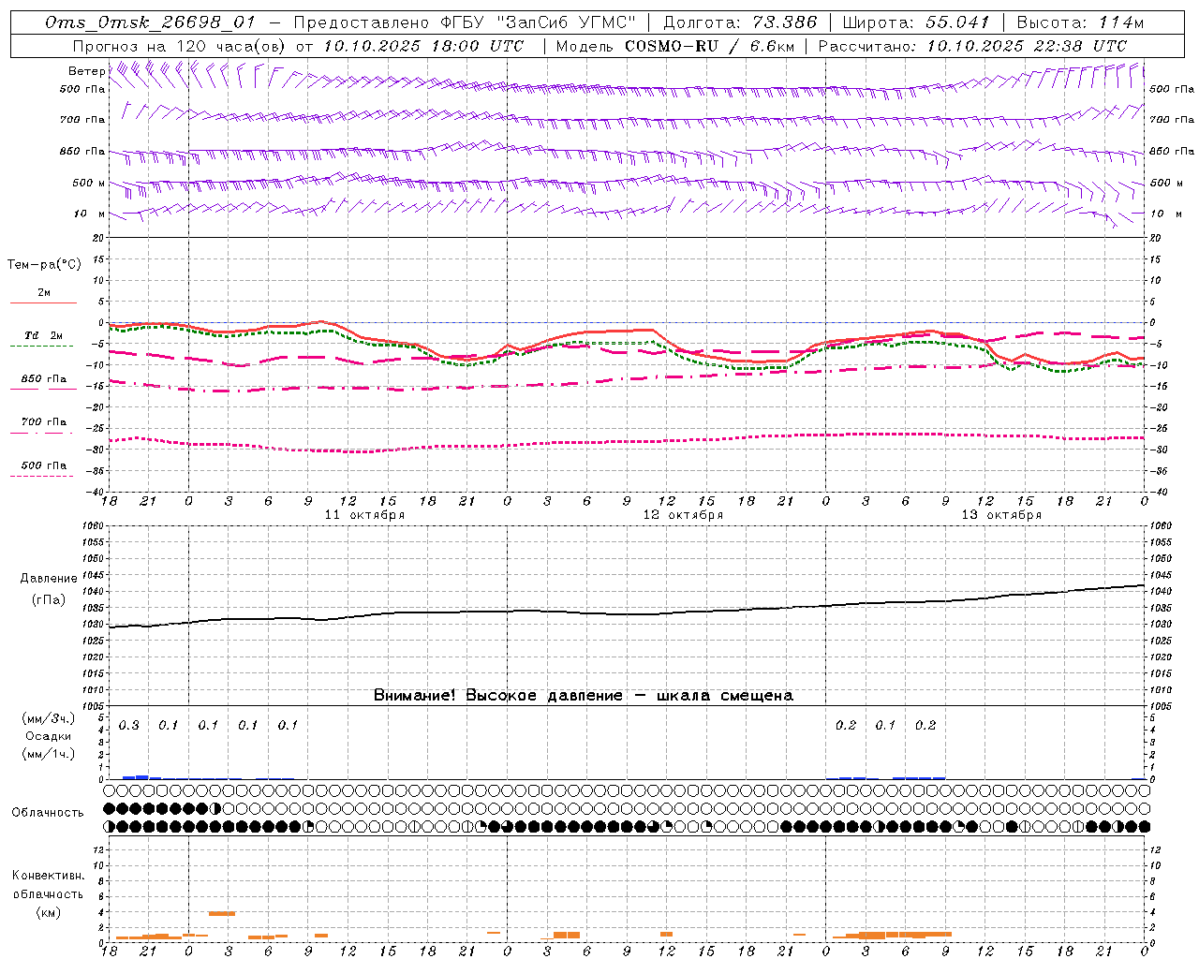Click the Широта: 55.041 header field
This screenshot has height=959, width=1199.
916,22
